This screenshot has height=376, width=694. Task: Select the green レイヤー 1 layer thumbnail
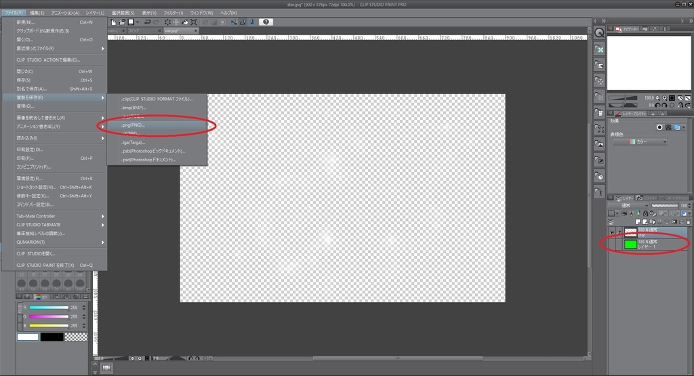pyautogui.click(x=630, y=244)
